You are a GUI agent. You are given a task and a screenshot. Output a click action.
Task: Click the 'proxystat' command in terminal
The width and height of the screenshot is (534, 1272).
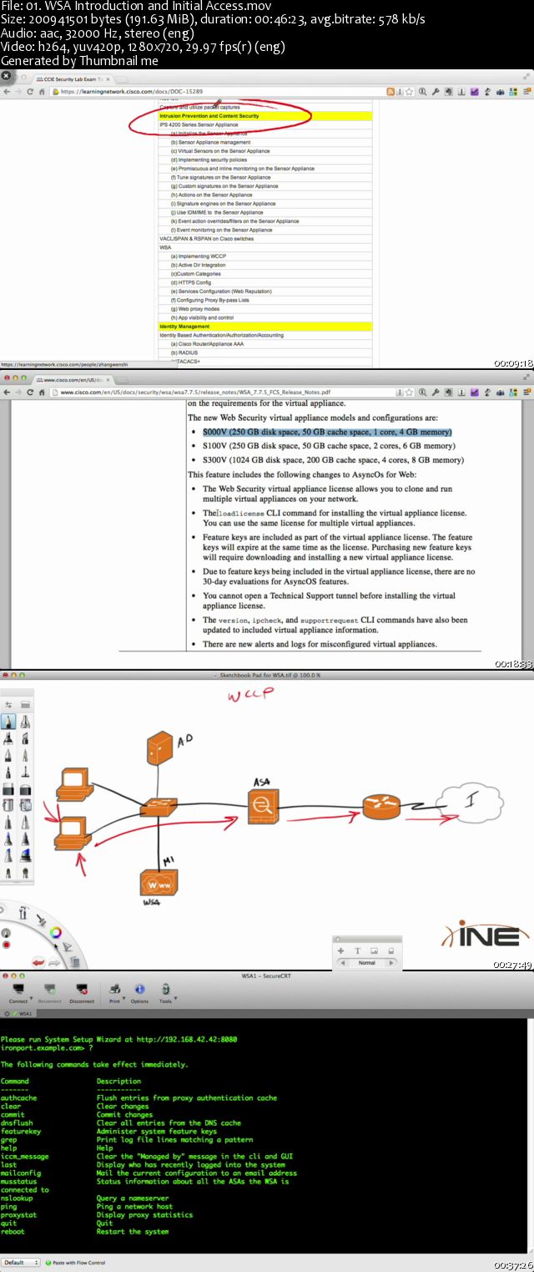tap(19, 1214)
